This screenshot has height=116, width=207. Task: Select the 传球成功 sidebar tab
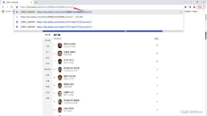(48, 69)
